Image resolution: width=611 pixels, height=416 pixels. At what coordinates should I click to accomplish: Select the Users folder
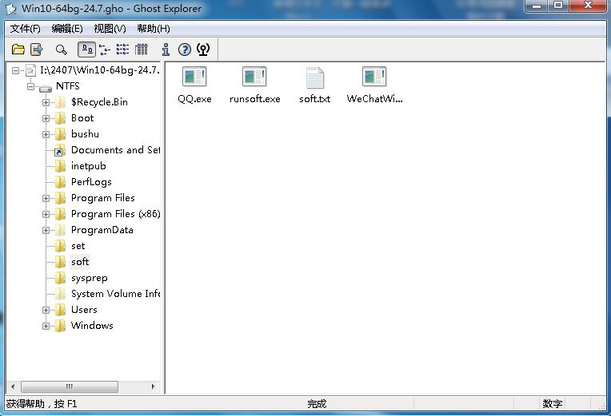(x=84, y=309)
